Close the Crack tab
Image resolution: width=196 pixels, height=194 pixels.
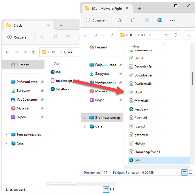[x=48, y=25]
